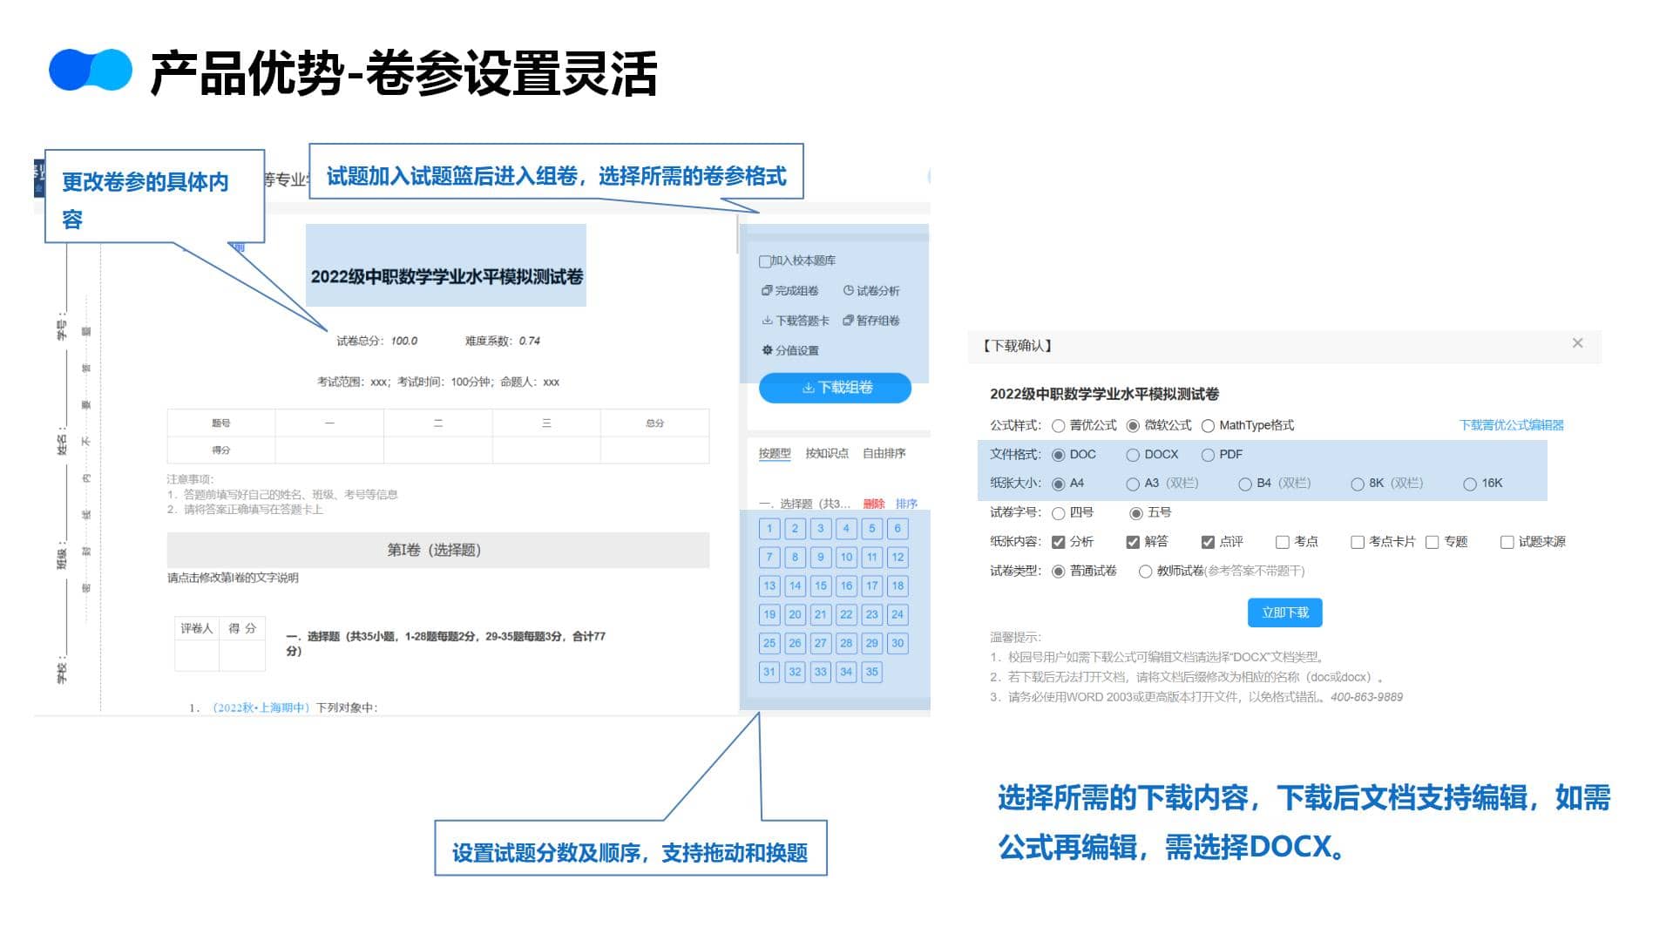Uncheck the 分析 checkbox
This screenshot has width=1673, height=941.
click(1059, 542)
